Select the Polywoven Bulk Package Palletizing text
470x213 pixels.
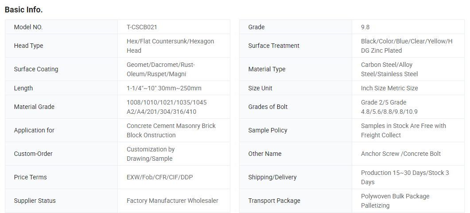click(395, 201)
